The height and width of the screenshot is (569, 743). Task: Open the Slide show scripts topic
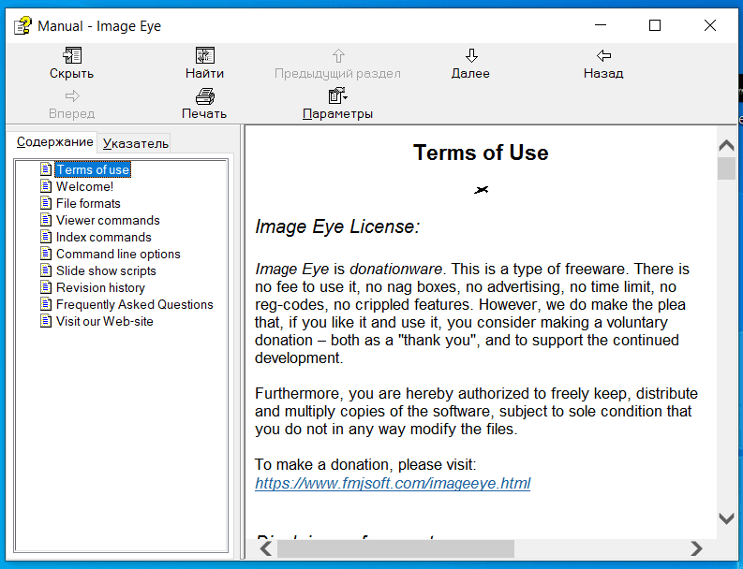coord(106,270)
